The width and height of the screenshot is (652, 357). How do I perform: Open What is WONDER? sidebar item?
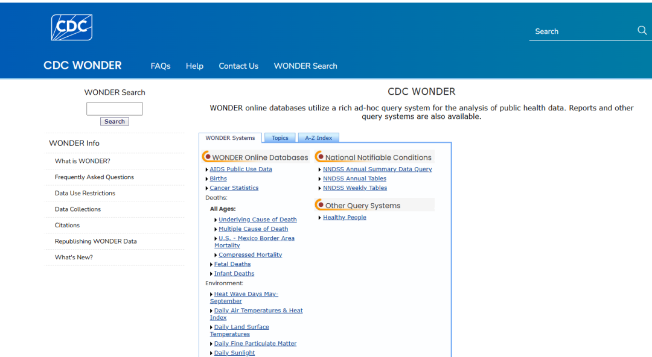click(82, 161)
